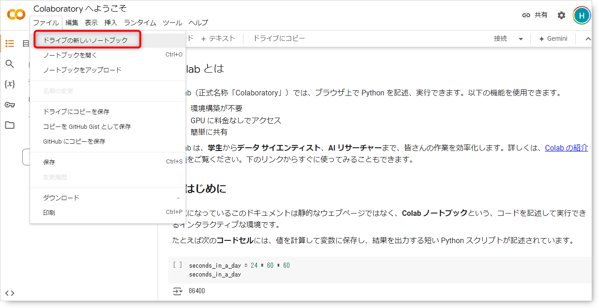The width and height of the screenshot is (599, 308).
Task: Click the notebook title Colaboratory へようこそ
Action: coord(80,9)
